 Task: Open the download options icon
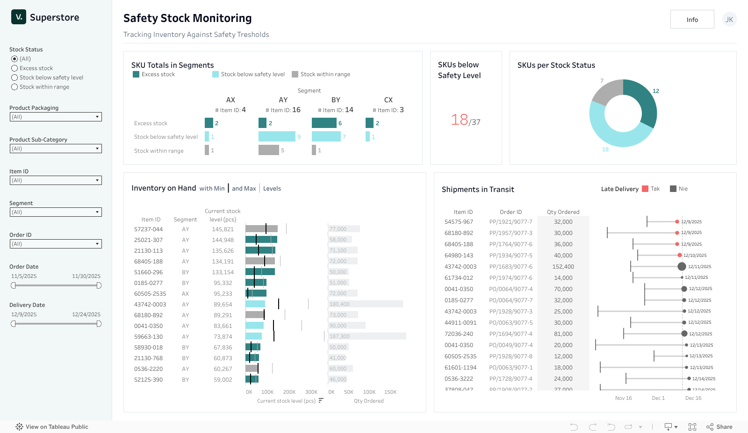(x=669, y=427)
